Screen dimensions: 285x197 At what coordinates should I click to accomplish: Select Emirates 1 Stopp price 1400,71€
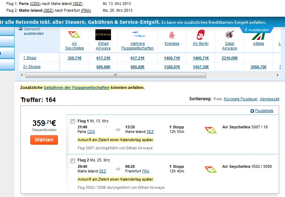[172, 58]
